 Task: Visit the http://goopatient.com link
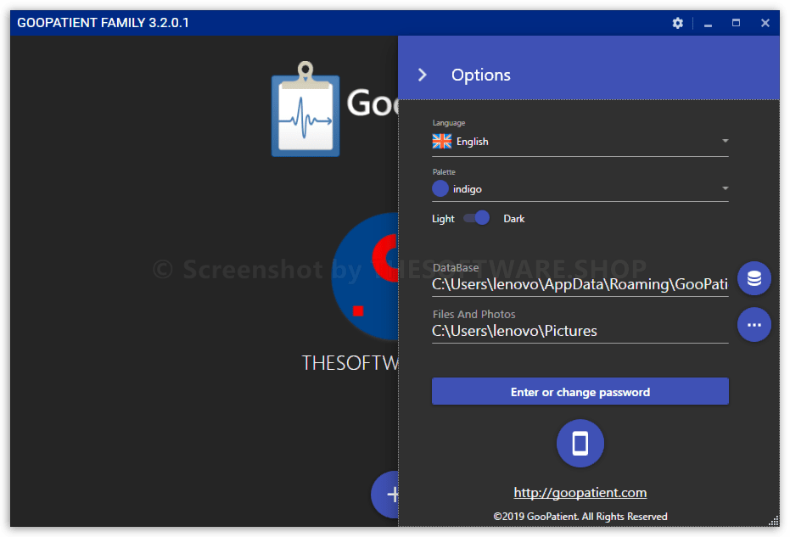click(x=580, y=492)
